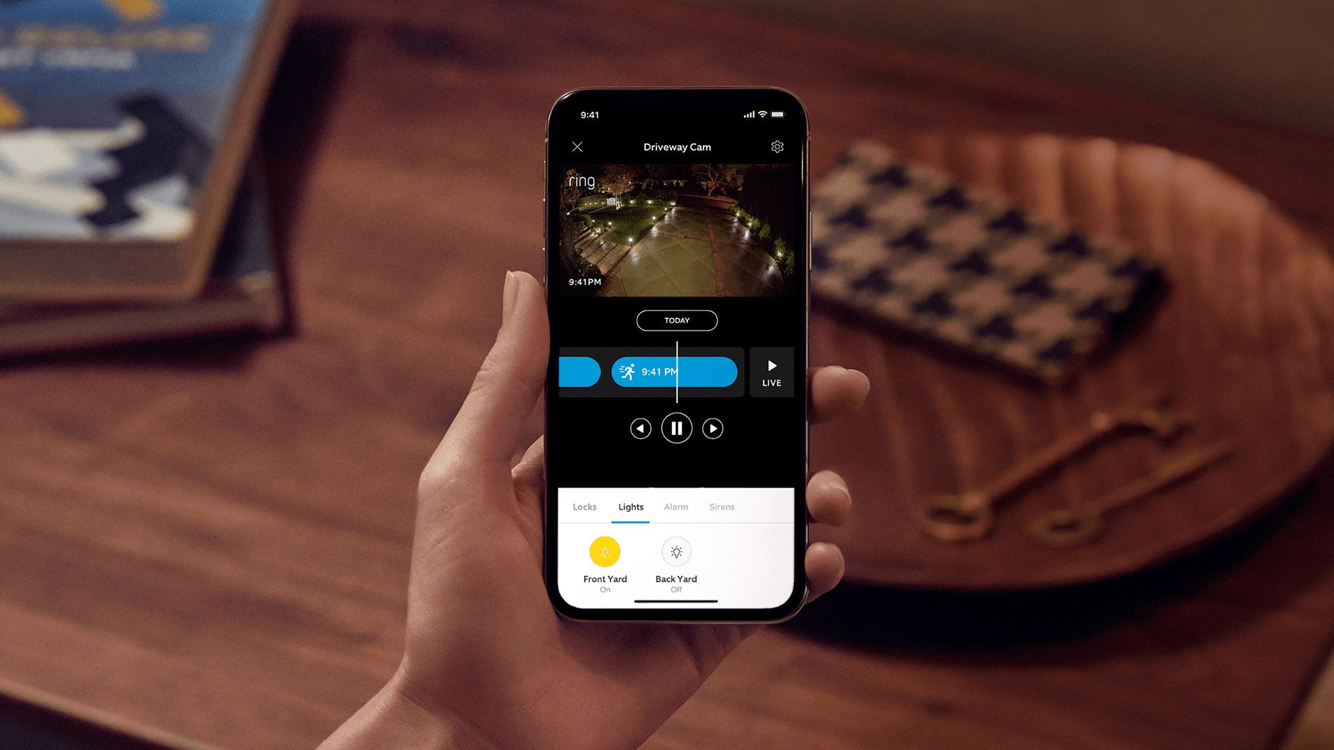This screenshot has width=1334, height=750.
Task: Tap the fast-forward playback icon
Action: point(713,428)
